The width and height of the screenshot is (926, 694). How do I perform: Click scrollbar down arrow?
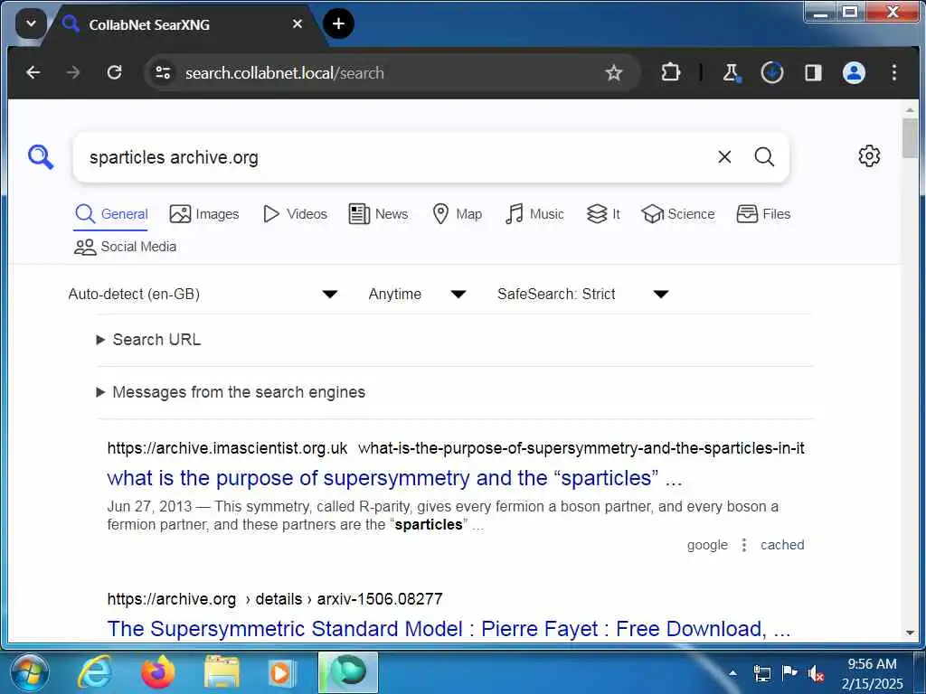point(910,633)
